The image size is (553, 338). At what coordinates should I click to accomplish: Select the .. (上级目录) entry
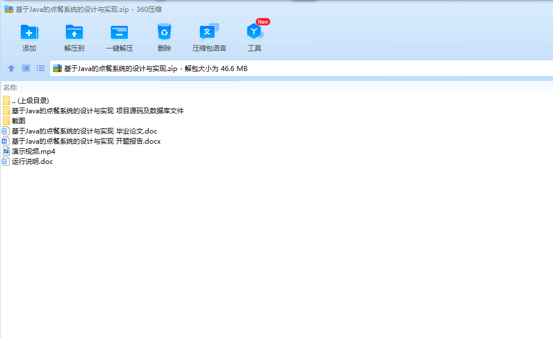(x=30, y=100)
